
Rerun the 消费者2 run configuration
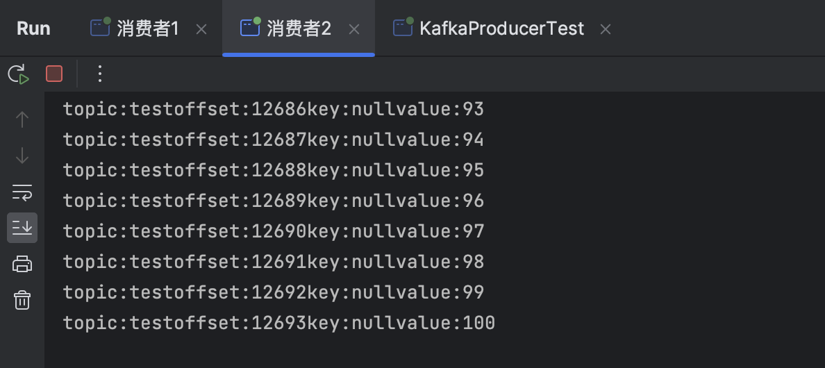[x=18, y=74]
